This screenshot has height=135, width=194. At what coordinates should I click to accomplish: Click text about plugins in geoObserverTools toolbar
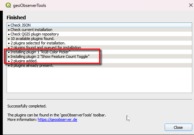point(57,115)
